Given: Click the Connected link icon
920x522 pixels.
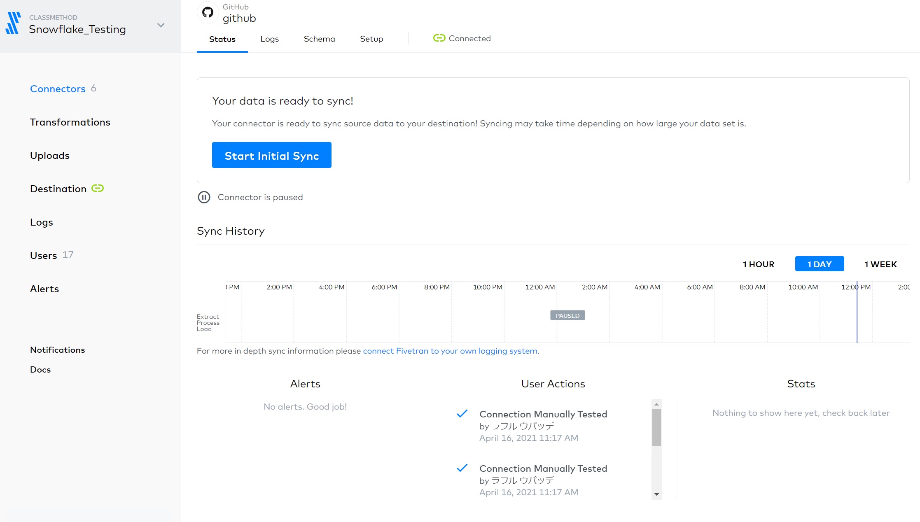Looking at the screenshot, I should click(x=439, y=38).
